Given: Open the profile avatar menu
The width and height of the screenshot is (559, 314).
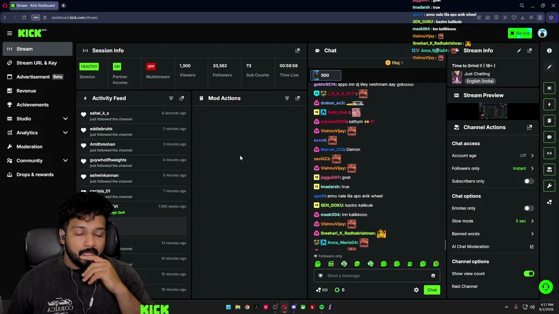Looking at the screenshot, I should [542, 33].
